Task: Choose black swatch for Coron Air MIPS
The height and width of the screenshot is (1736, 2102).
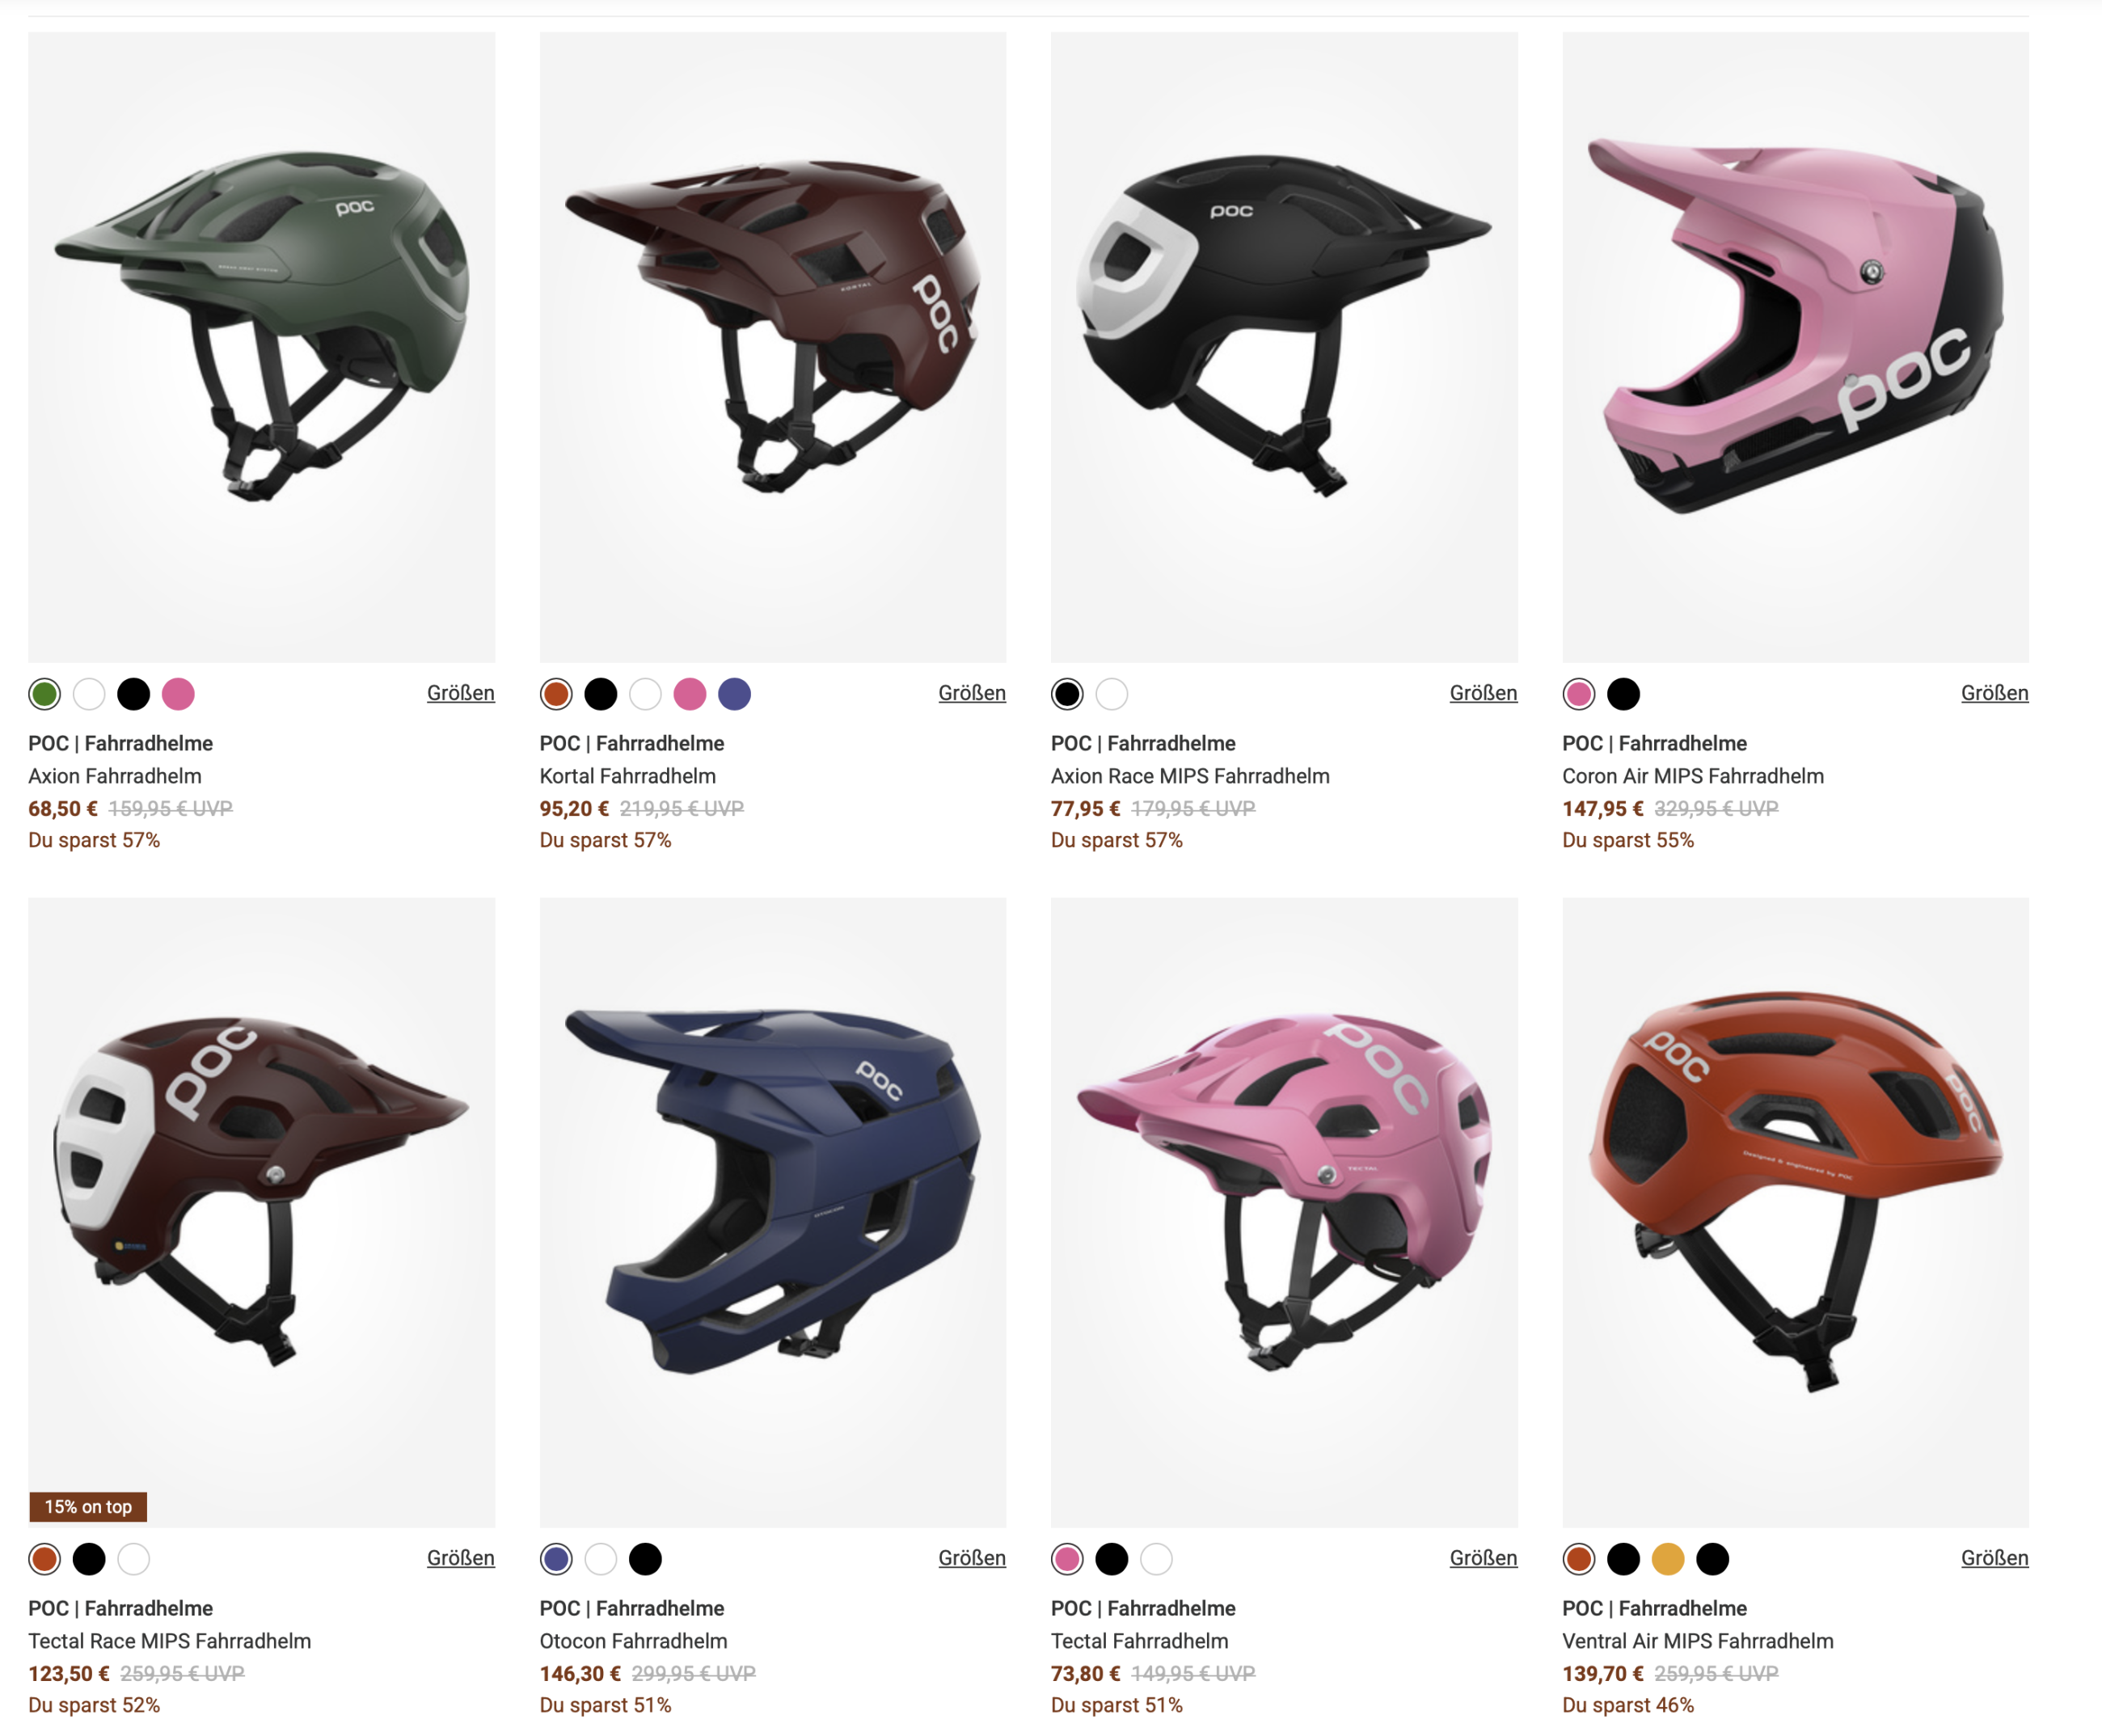Action: tap(1624, 694)
